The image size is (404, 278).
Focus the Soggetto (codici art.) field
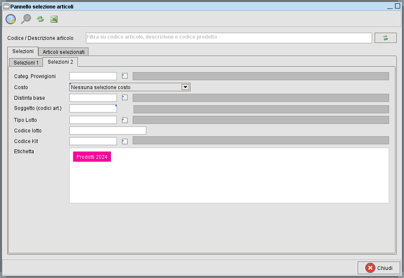[93, 109]
